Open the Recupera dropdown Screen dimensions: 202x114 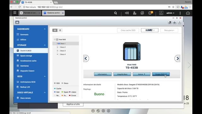(x=169, y=30)
